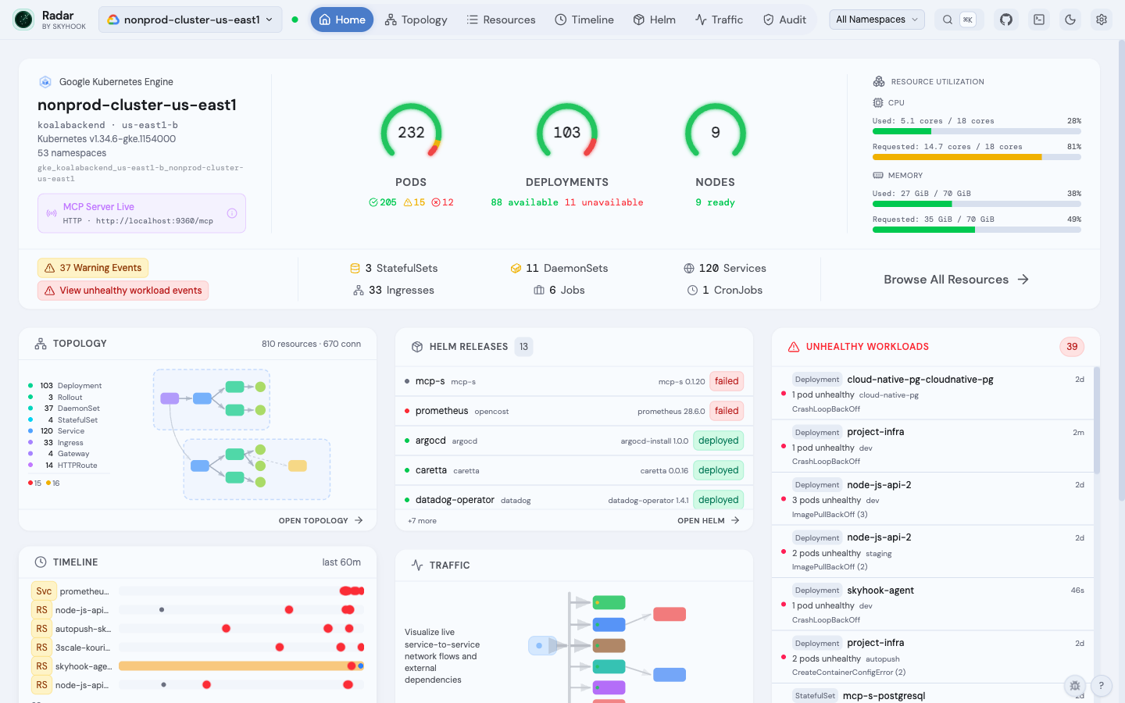This screenshot has width=1125, height=703.
Task: Open the mcp-s-postgresql StatefulSet workload
Action: 933,694
